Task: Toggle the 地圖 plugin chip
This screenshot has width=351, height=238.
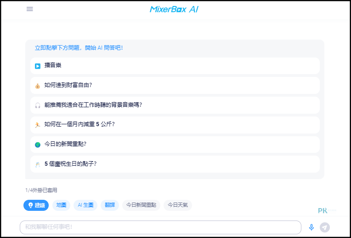Action: [62, 205]
